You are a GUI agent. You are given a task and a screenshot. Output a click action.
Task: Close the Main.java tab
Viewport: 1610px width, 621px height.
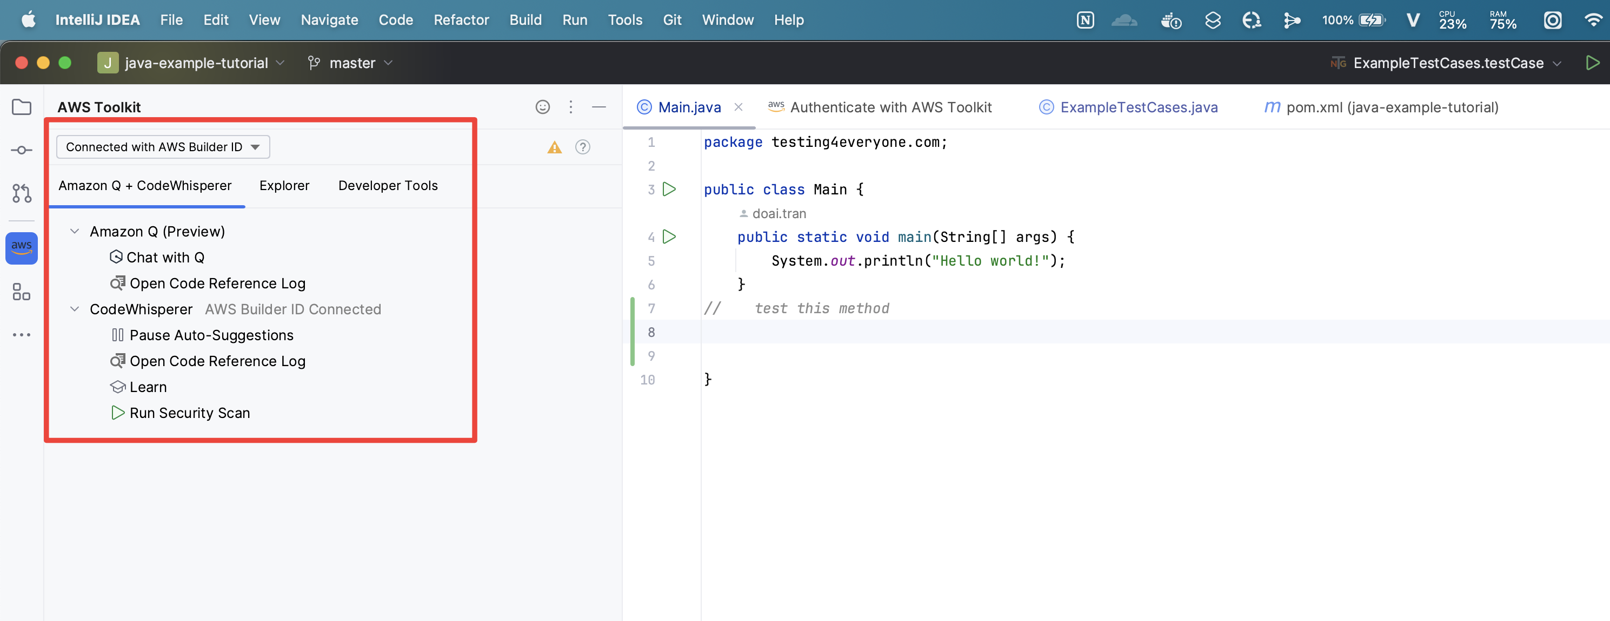pyautogui.click(x=738, y=107)
